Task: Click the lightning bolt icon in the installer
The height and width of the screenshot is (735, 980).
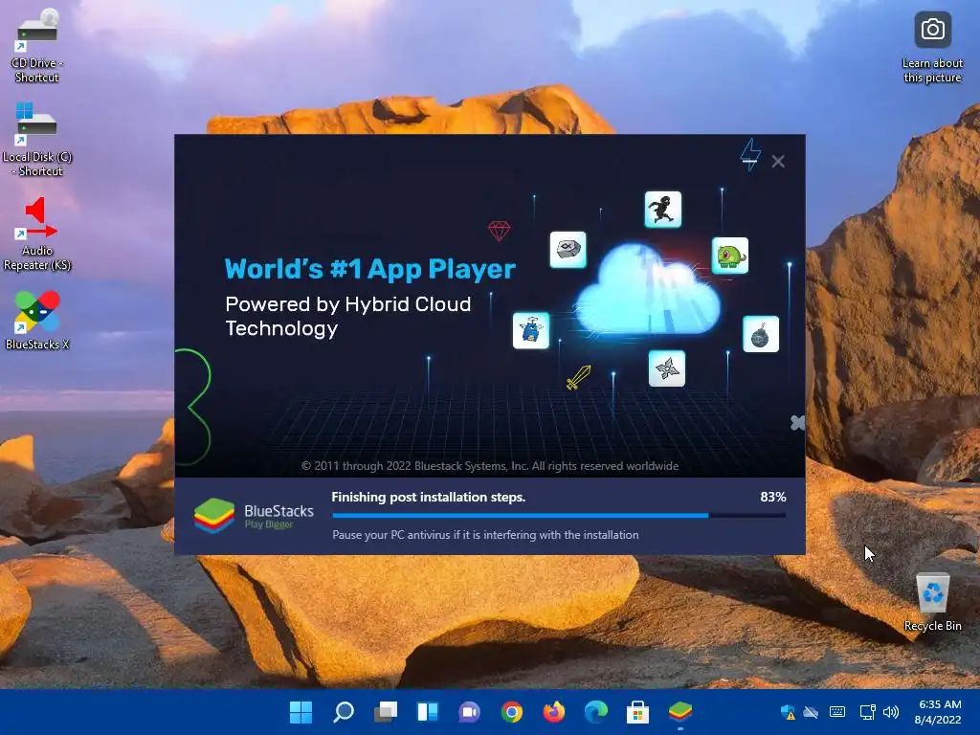Action: (750, 154)
